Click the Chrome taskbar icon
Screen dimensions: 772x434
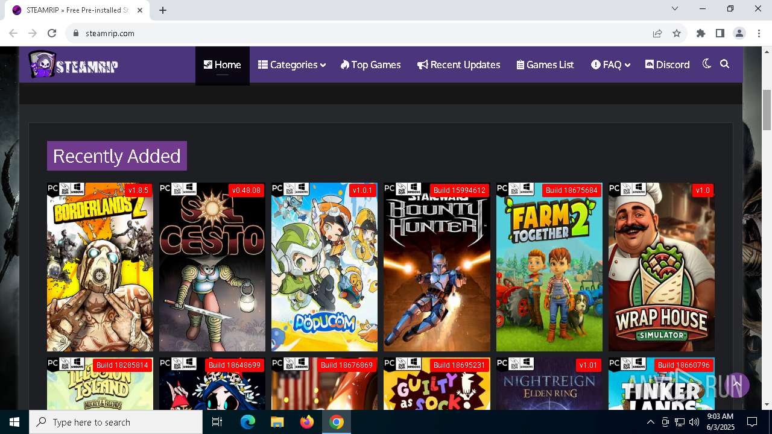[x=337, y=422]
